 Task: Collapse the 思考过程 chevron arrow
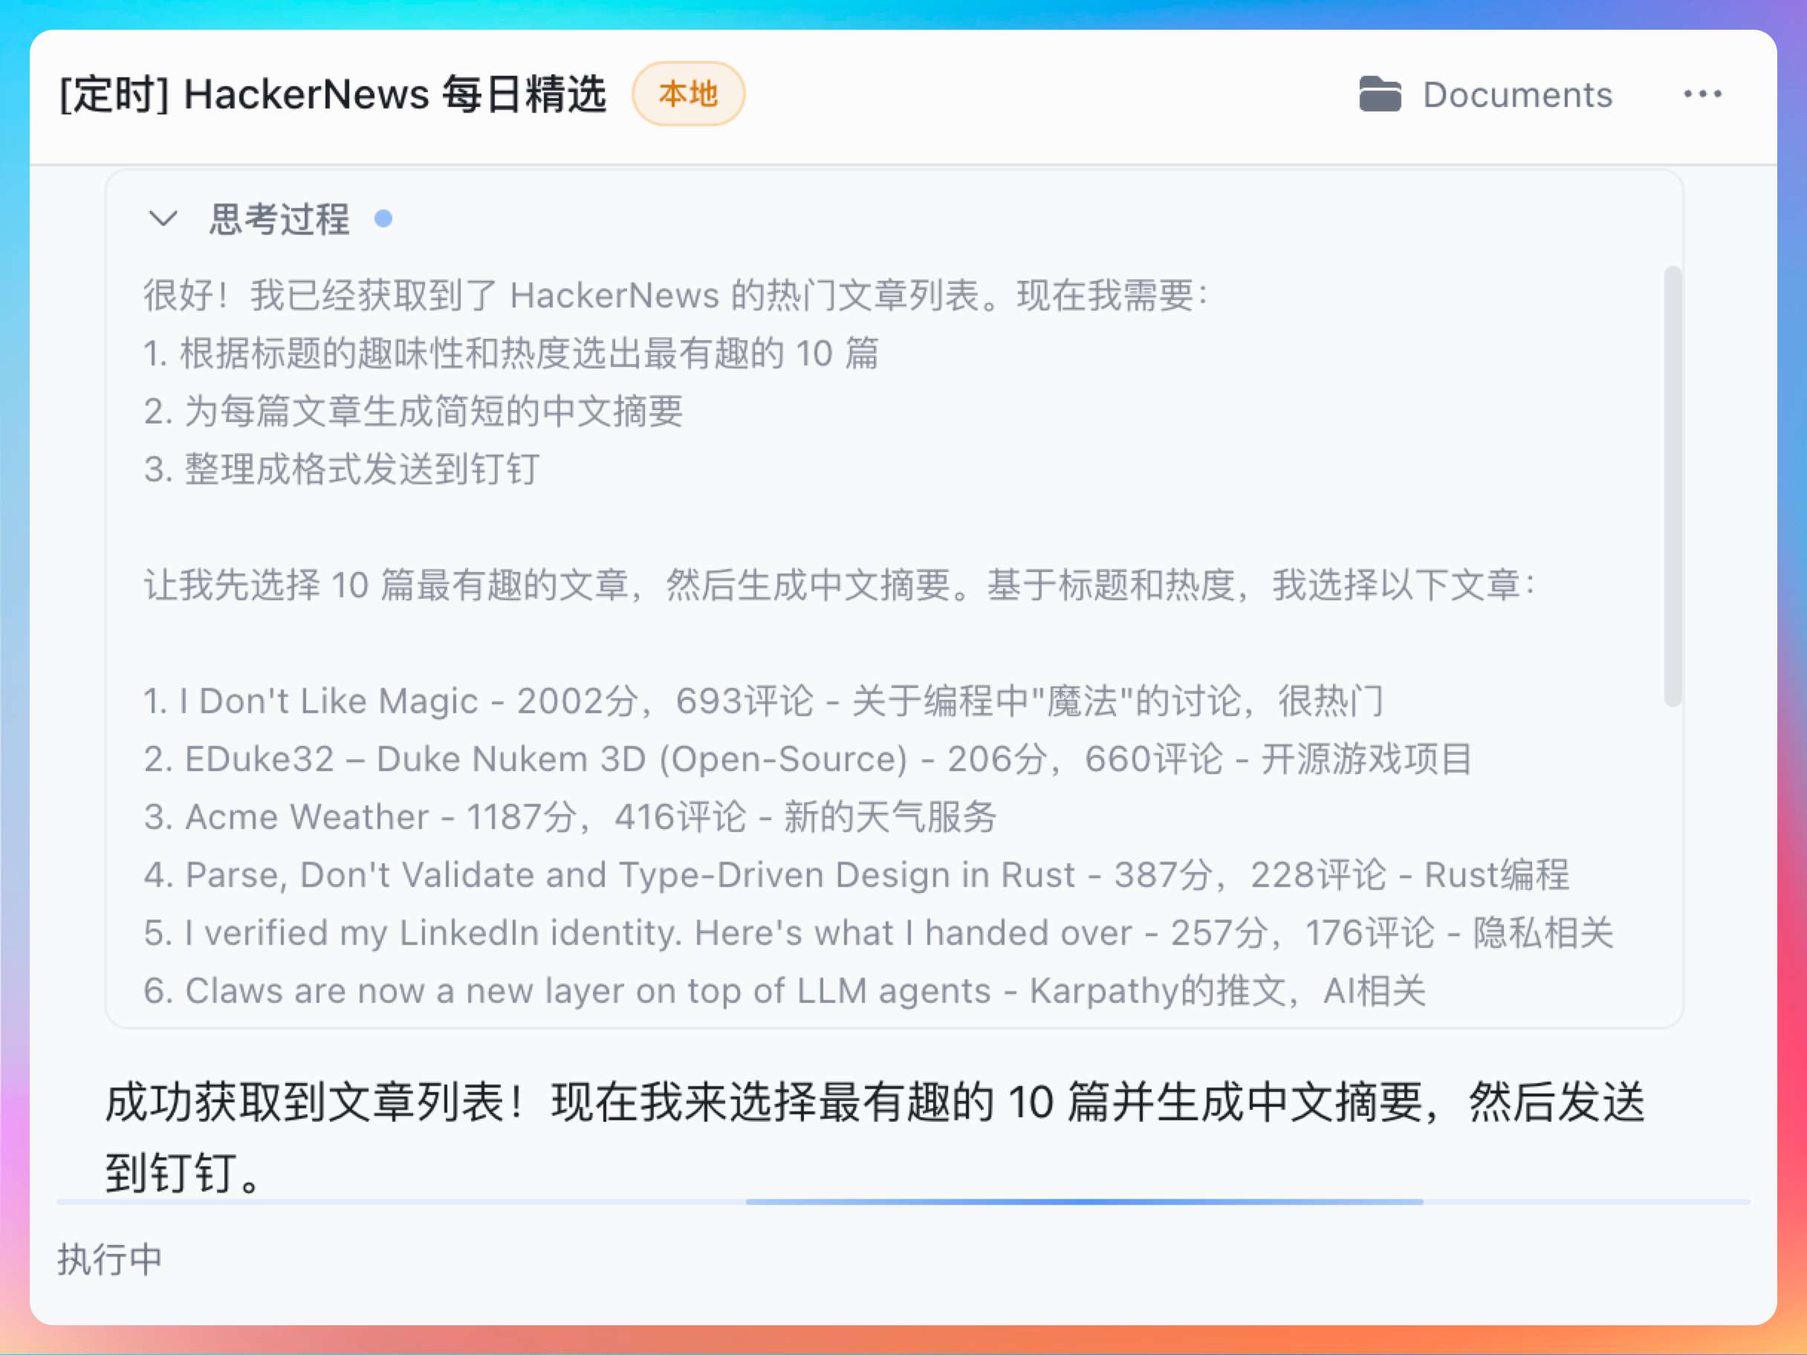pos(163,219)
